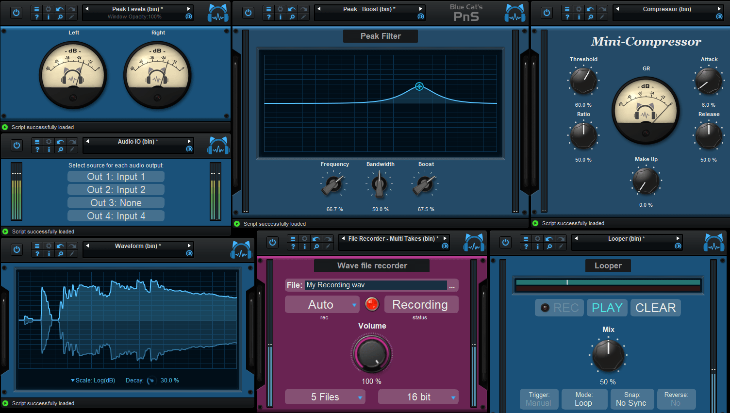Change Snap: No Sync setting in the Looper
The height and width of the screenshot is (413, 730).
click(x=632, y=399)
